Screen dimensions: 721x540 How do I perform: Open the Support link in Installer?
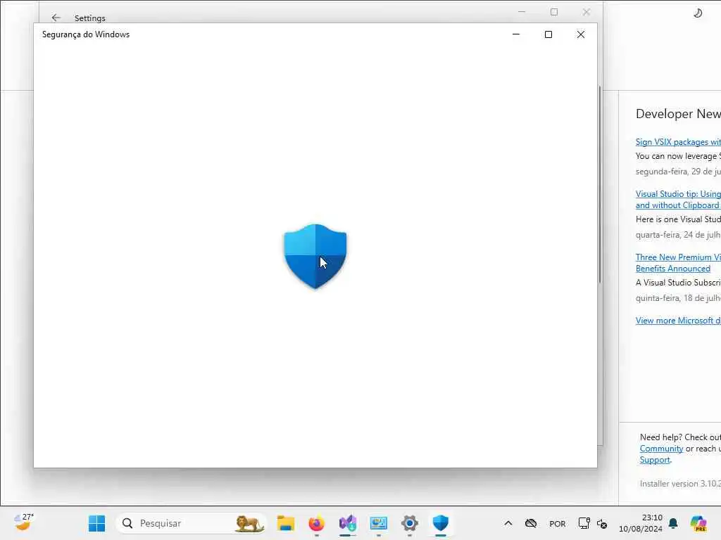click(654, 460)
